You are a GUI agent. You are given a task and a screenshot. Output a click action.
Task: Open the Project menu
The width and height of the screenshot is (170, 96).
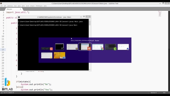(x=32, y=6)
